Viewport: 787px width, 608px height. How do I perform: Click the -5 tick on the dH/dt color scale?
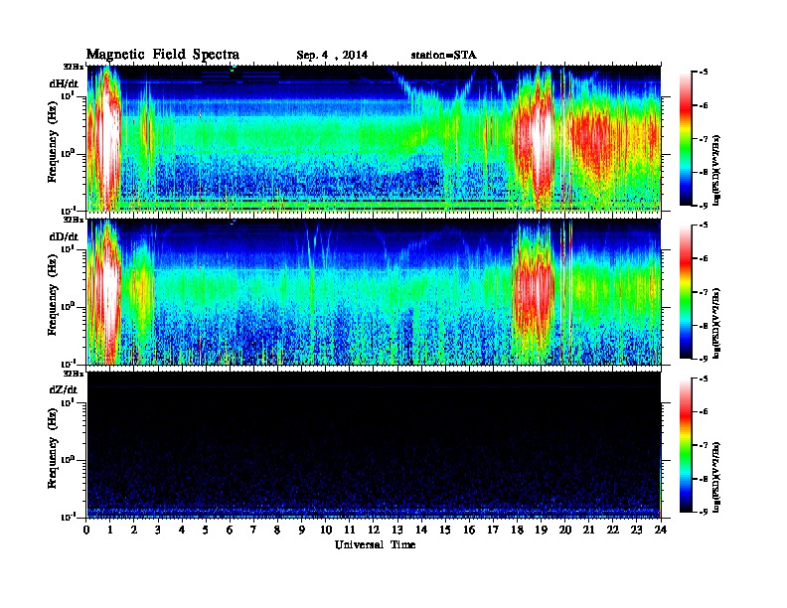[x=704, y=73]
